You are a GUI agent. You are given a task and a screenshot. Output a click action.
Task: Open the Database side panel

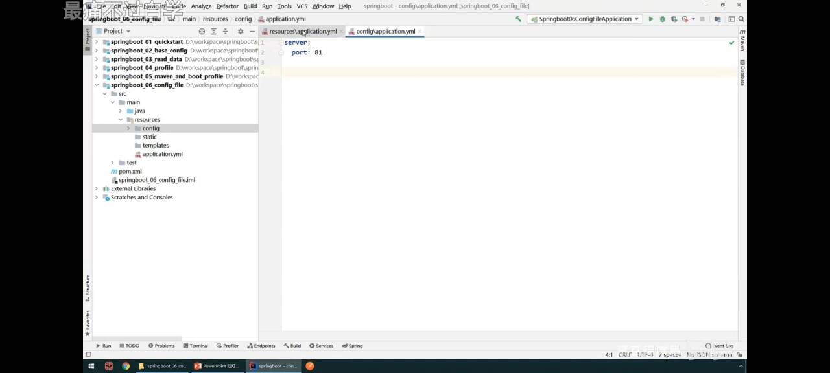tap(742, 73)
